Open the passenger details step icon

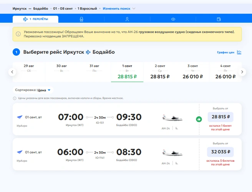[x=127, y=19]
